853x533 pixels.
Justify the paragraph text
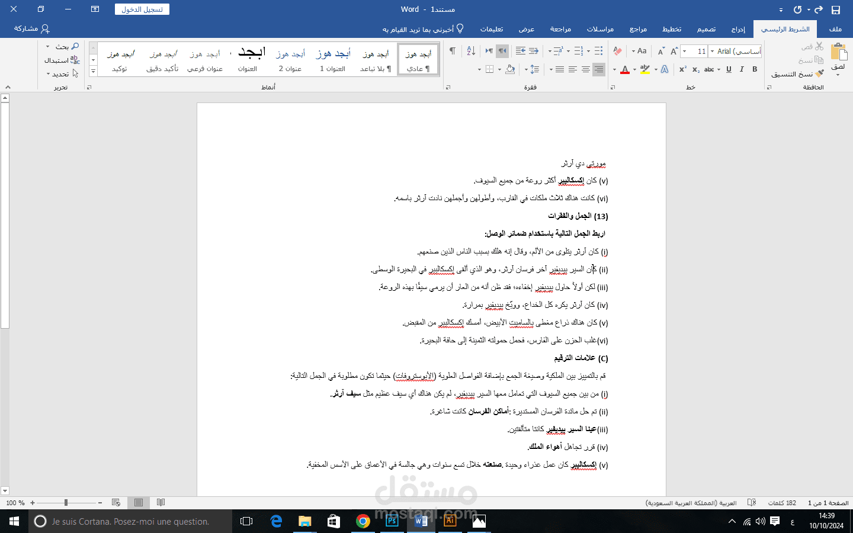pyautogui.click(x=560, y=69)
